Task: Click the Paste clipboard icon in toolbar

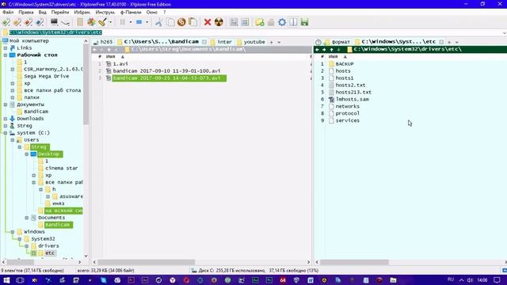Action: coord(193,22)
